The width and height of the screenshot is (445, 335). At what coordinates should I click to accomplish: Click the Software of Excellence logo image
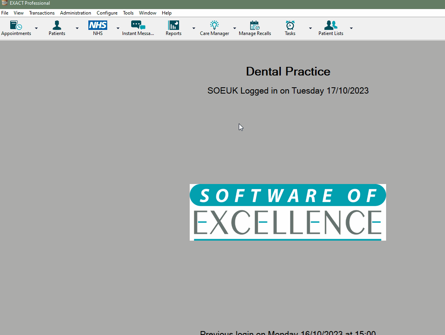pos(288,212)
